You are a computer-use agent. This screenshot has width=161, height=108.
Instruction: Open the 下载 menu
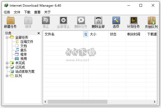[27, 12]
